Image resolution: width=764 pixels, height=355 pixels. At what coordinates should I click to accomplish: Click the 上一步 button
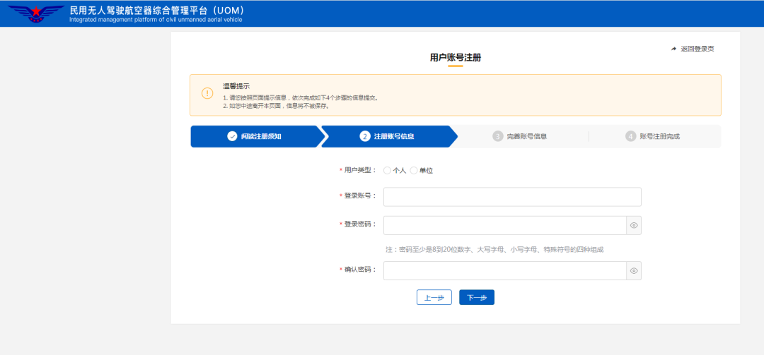[x=434, y=297]
